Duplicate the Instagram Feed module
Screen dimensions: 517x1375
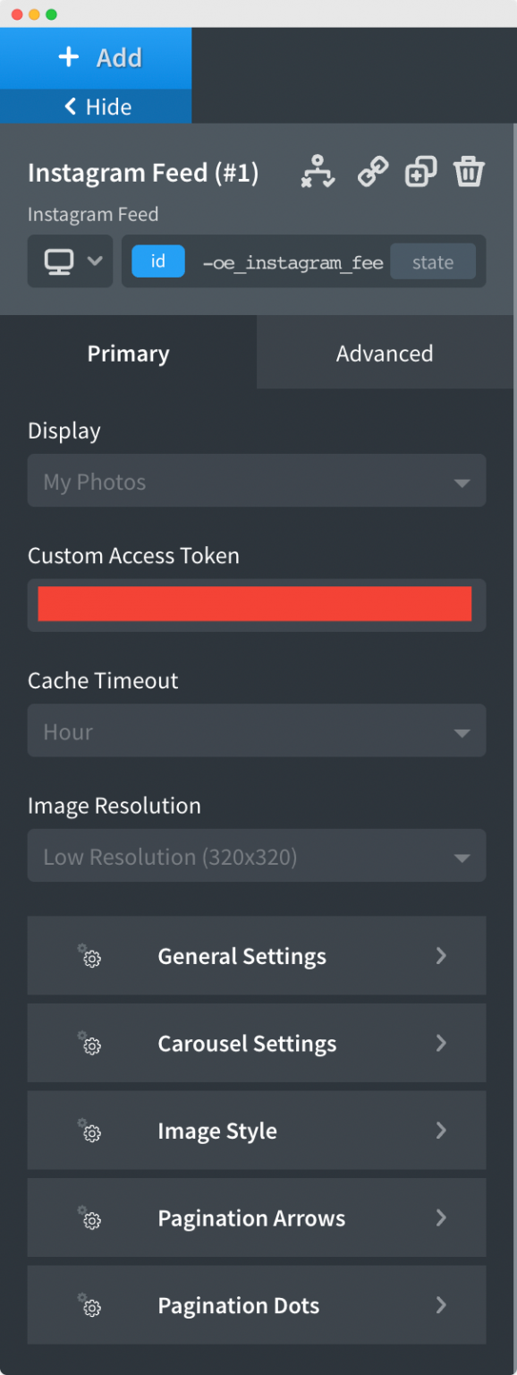tap(420, 172)
